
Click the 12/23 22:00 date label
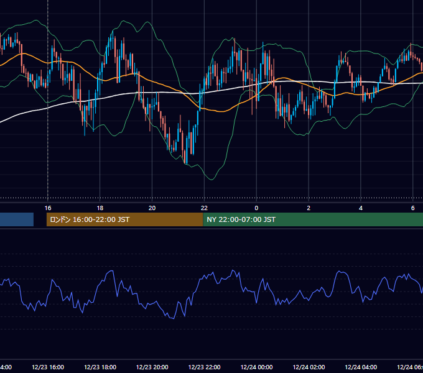pos(204,367)
